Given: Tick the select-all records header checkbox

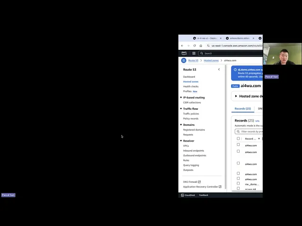Looking at the screenshot, I should pyautogui.click(x=238, y=138).
